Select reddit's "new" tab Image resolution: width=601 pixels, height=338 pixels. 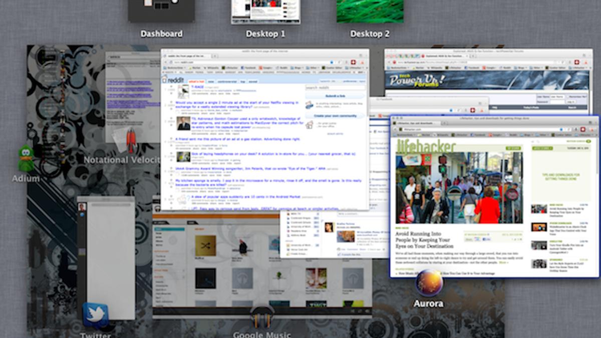[x=211, y=81]
